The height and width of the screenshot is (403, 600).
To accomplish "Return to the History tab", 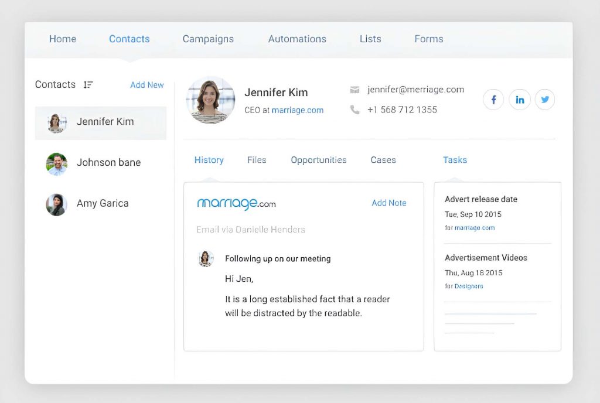I will 209,160.
